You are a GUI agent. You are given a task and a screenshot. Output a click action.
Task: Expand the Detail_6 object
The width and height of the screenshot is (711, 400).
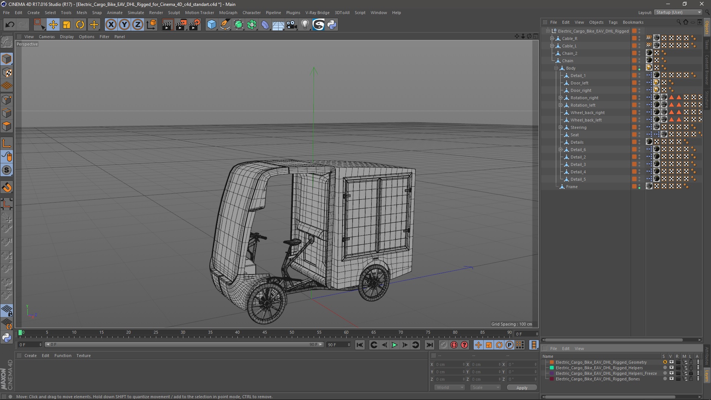click(560, 150)
